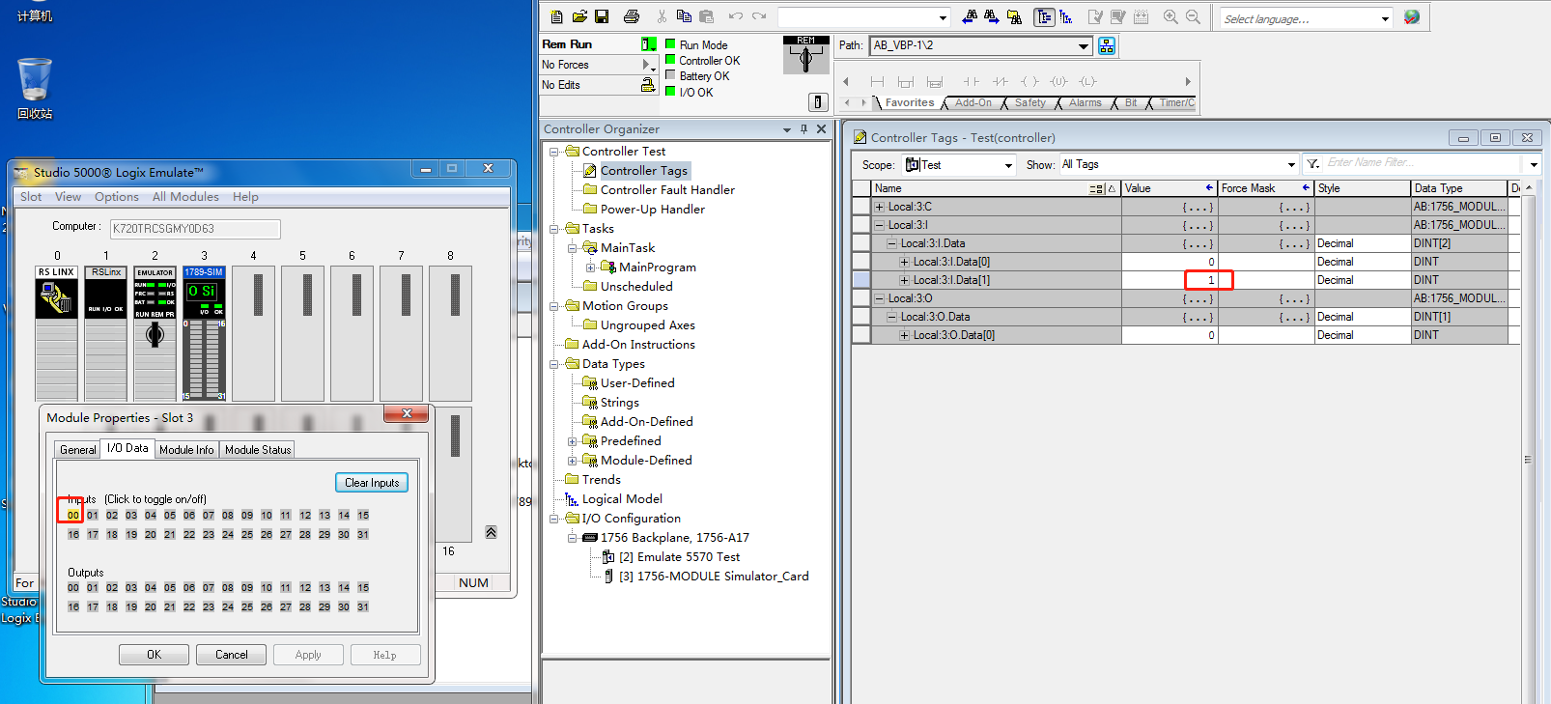The width and height of the screenshot is (1551, 704).
Task: Switch to the Module Status tab
Action: click(258, 450)
